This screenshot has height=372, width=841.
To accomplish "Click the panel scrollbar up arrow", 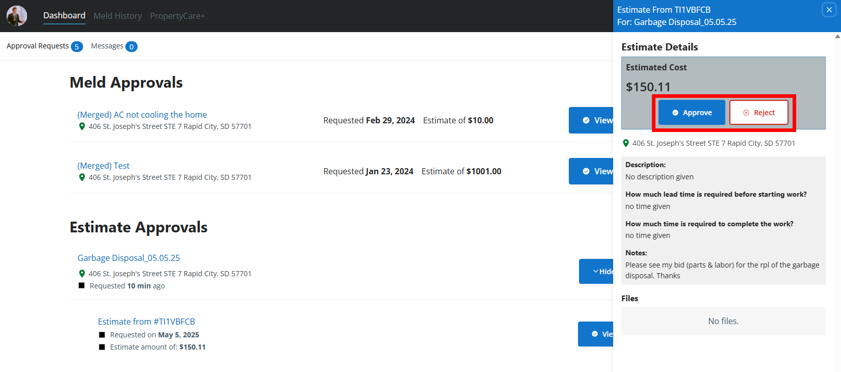I will 837,36.
